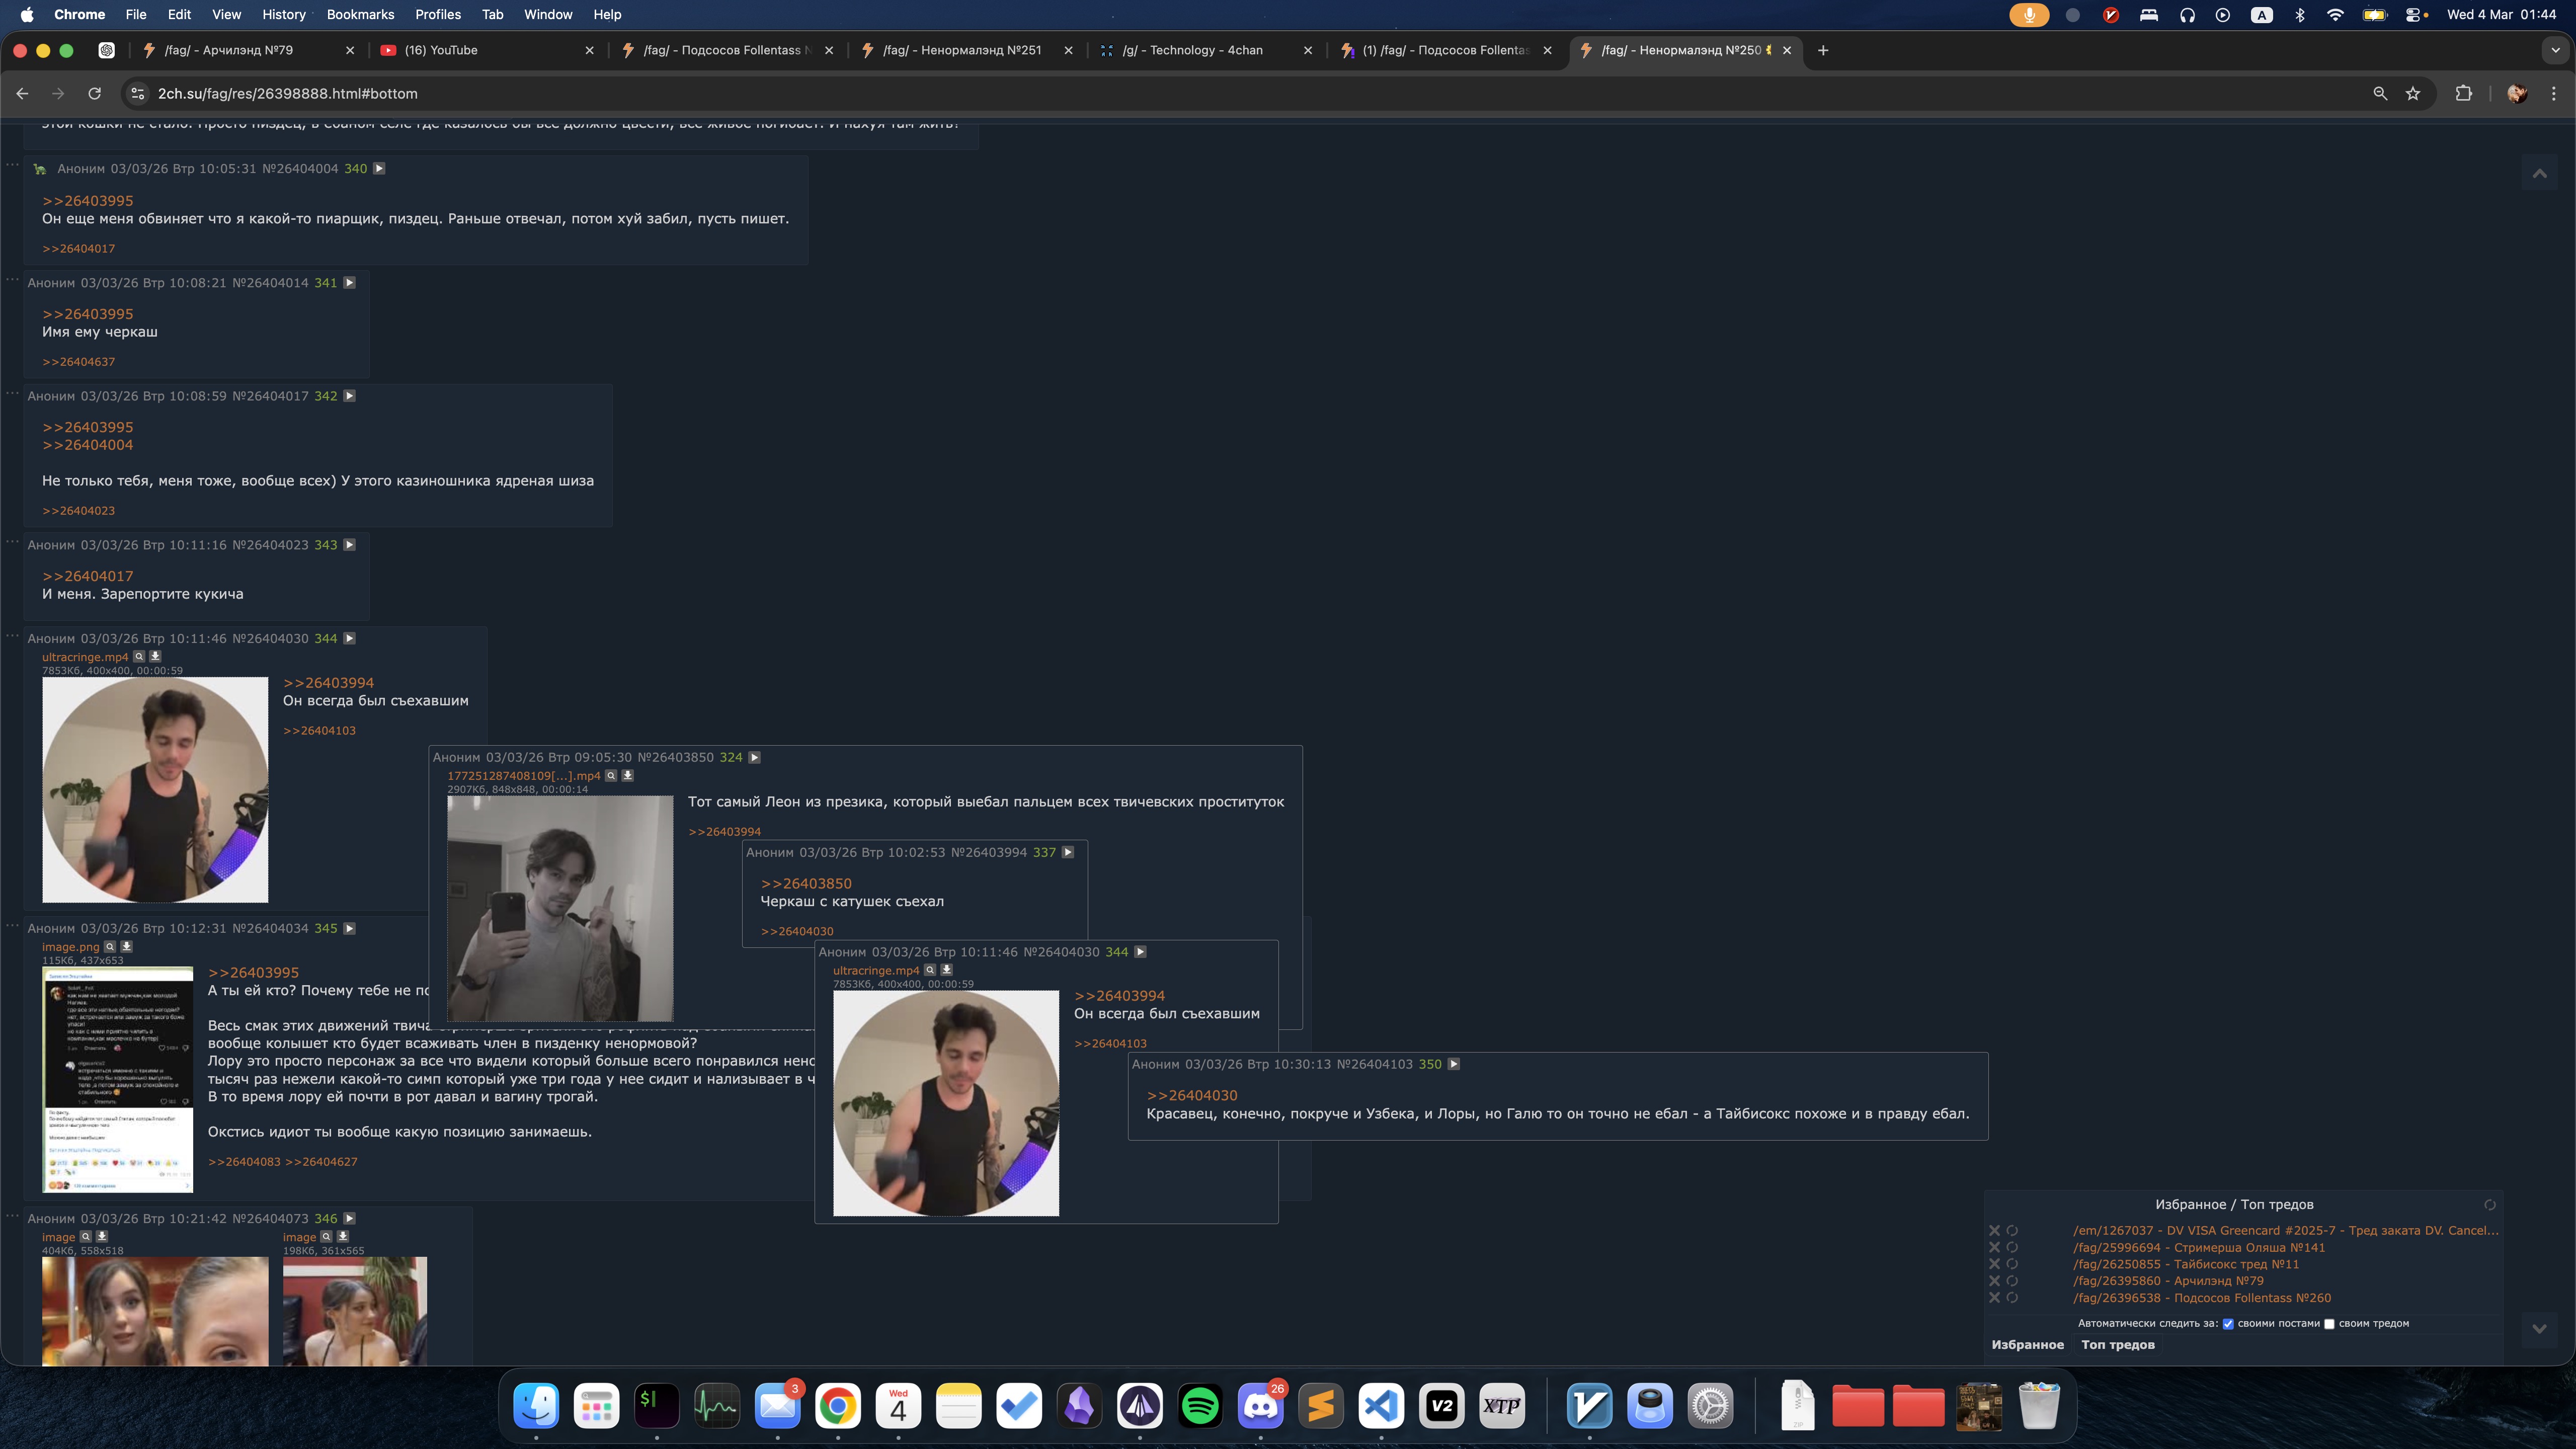Expand Chrome tab search chevron
Image resolution: width=2576 pixels, height=1449 pixels.
click(x=2555, y=50)
